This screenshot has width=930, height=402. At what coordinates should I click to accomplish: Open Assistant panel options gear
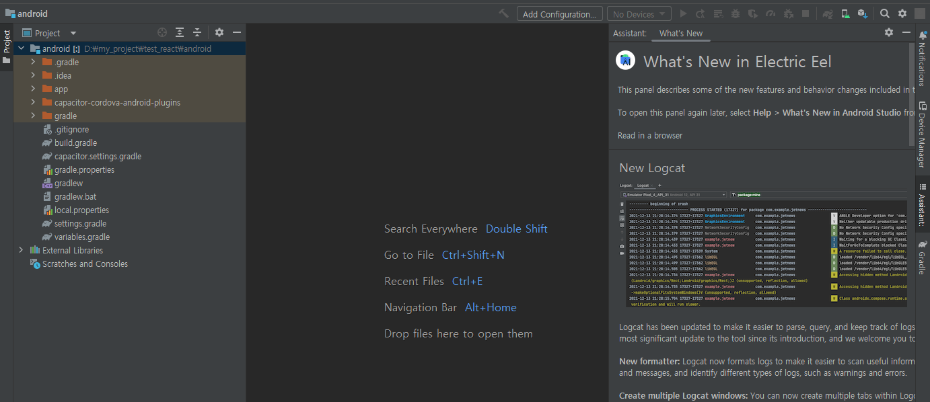point(889,32)
